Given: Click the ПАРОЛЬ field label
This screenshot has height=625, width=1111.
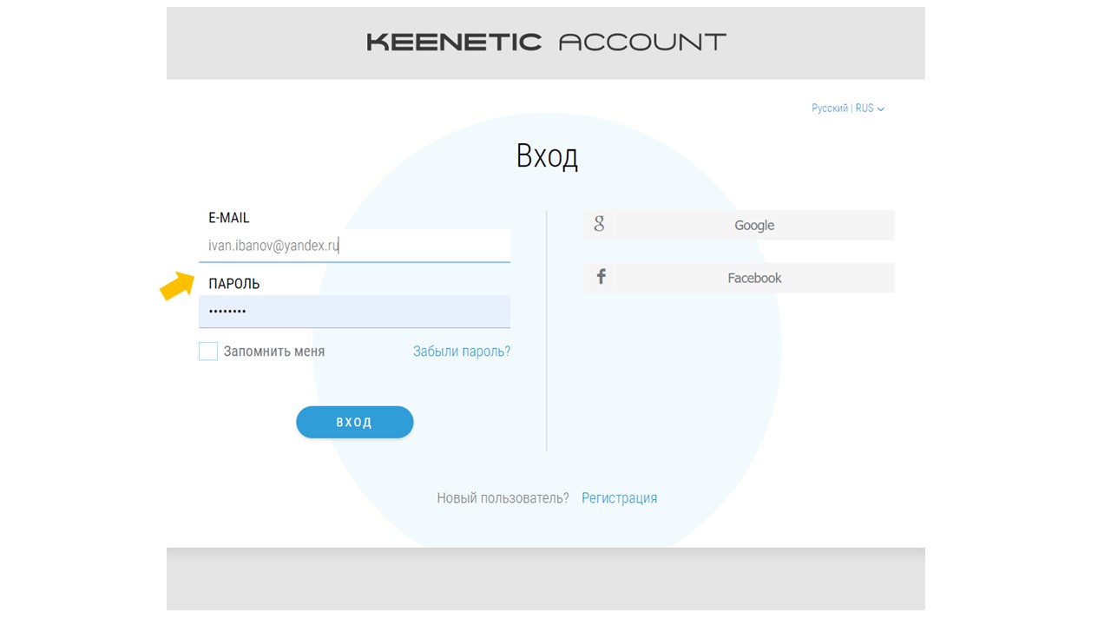Looking at the screenshot, I should (234, 284).
